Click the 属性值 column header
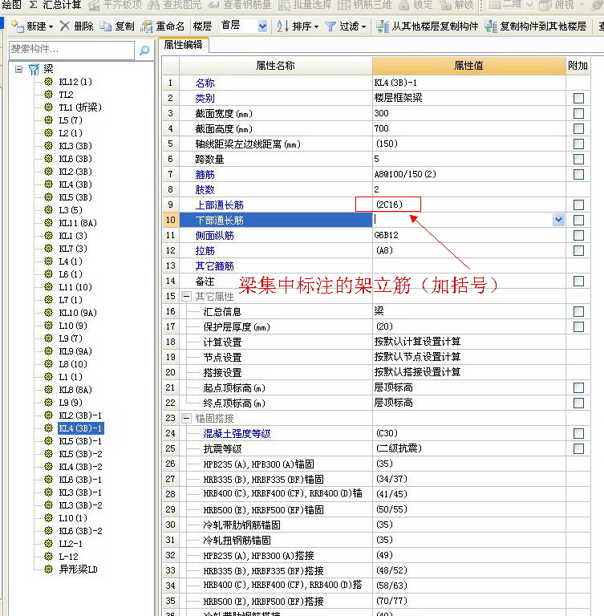This screenshot has width=604, height=616. (468, 66)
